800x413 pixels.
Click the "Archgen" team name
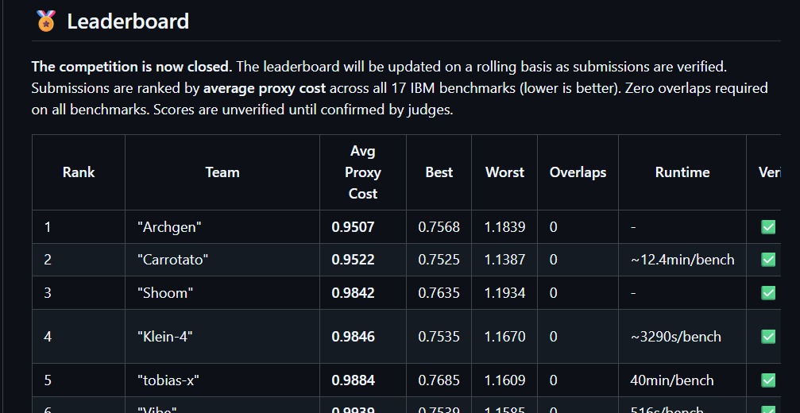(x=169, y=227)
